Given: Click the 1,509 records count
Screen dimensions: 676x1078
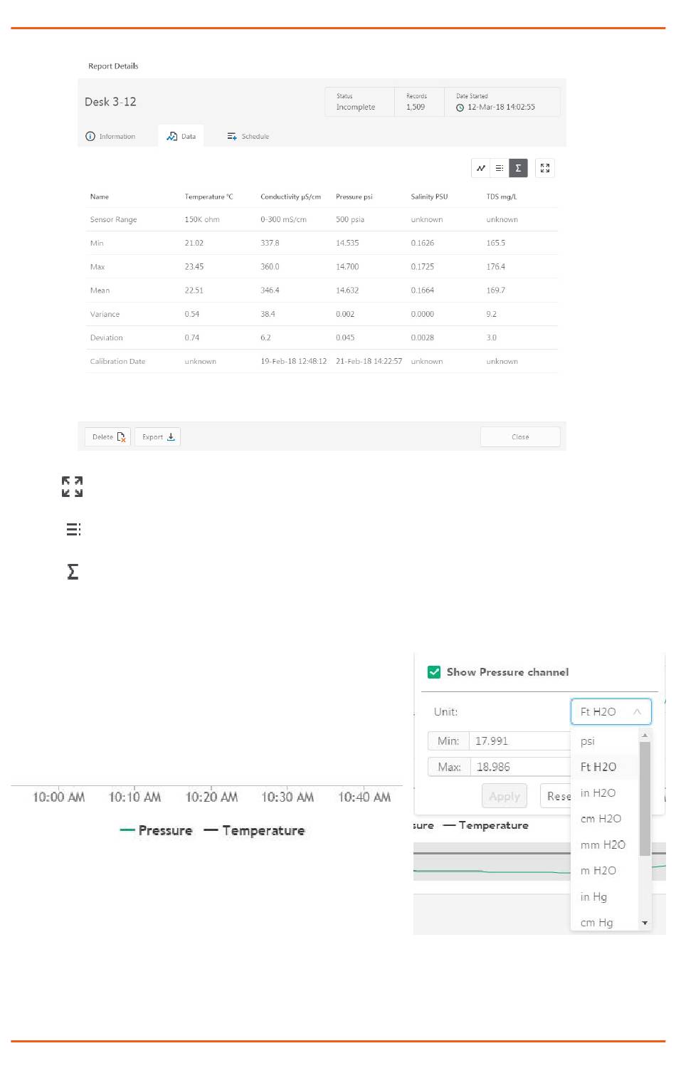Looking at the screenshot, I should [x=416, y=107].
